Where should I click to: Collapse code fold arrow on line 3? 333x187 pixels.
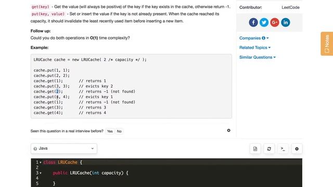coord(41,173)
